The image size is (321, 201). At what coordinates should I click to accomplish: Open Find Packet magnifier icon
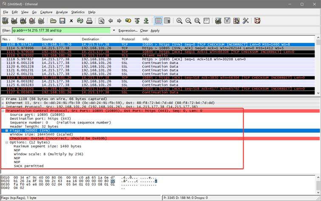coord(101,21)
